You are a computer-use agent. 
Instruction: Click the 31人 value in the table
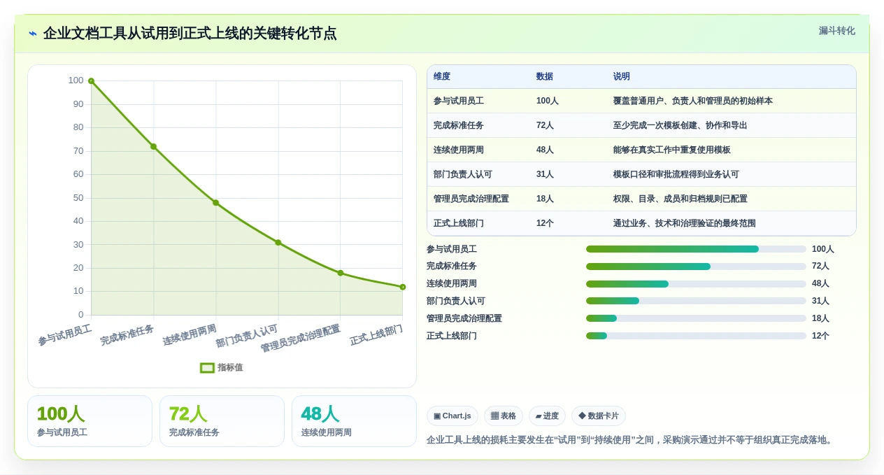(x=545, y=174)
